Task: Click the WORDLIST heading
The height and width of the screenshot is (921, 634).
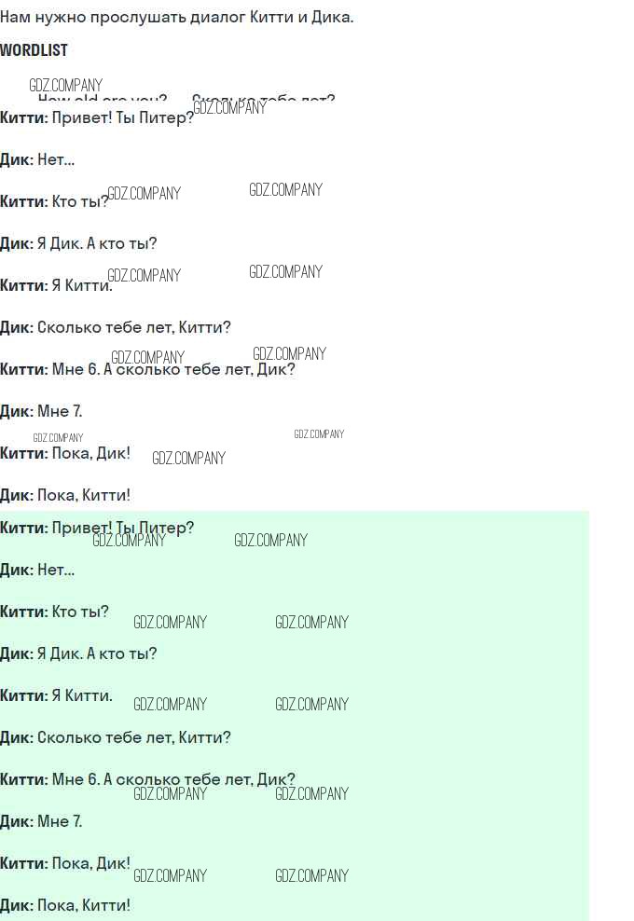Action: click(34, 50)
